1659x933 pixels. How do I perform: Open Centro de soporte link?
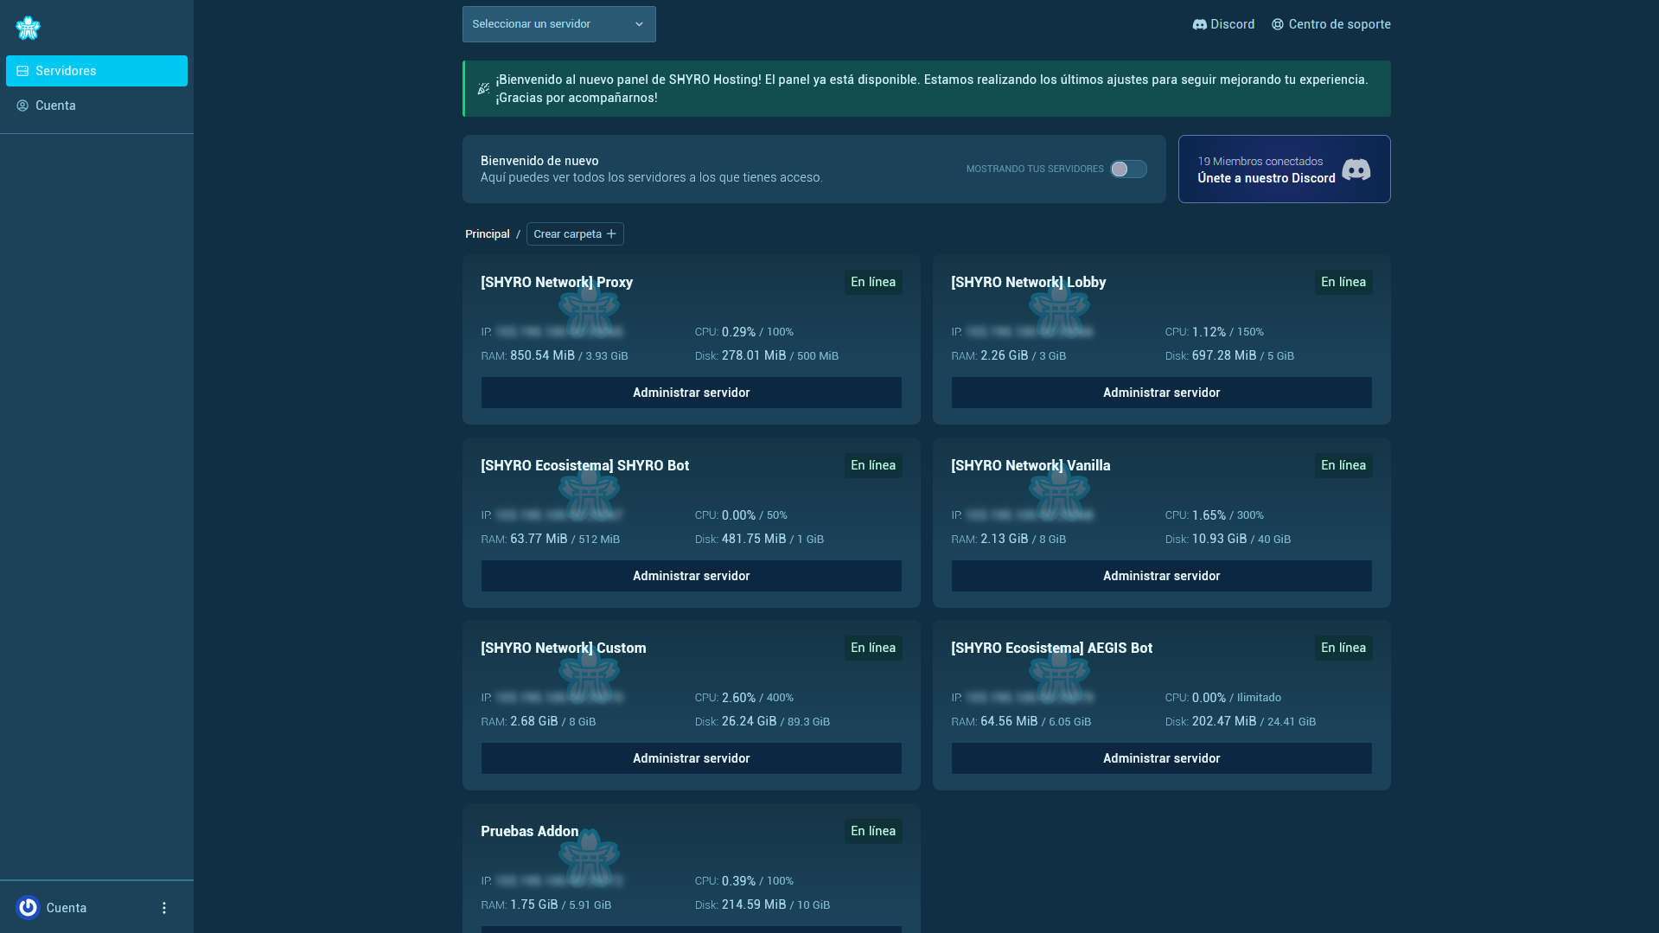point(1331,24)
